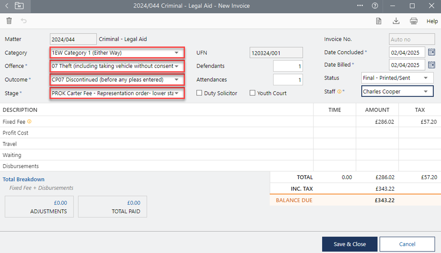Tick the Youth Court checkbox
The width and height of the screenshot is (441, 253).
tap(252, 93)
